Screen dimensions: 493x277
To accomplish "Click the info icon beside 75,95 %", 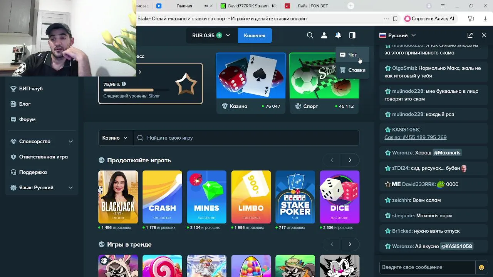I will (x=124, y=84).
